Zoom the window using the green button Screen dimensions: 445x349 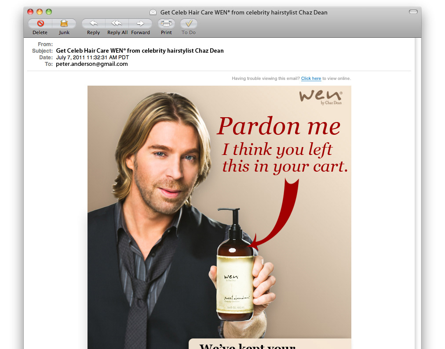[49, 12]
